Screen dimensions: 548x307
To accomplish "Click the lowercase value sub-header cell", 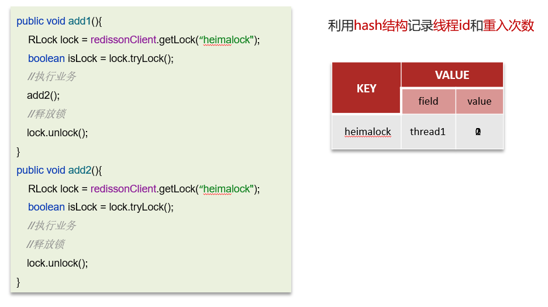I will [479, 101].
